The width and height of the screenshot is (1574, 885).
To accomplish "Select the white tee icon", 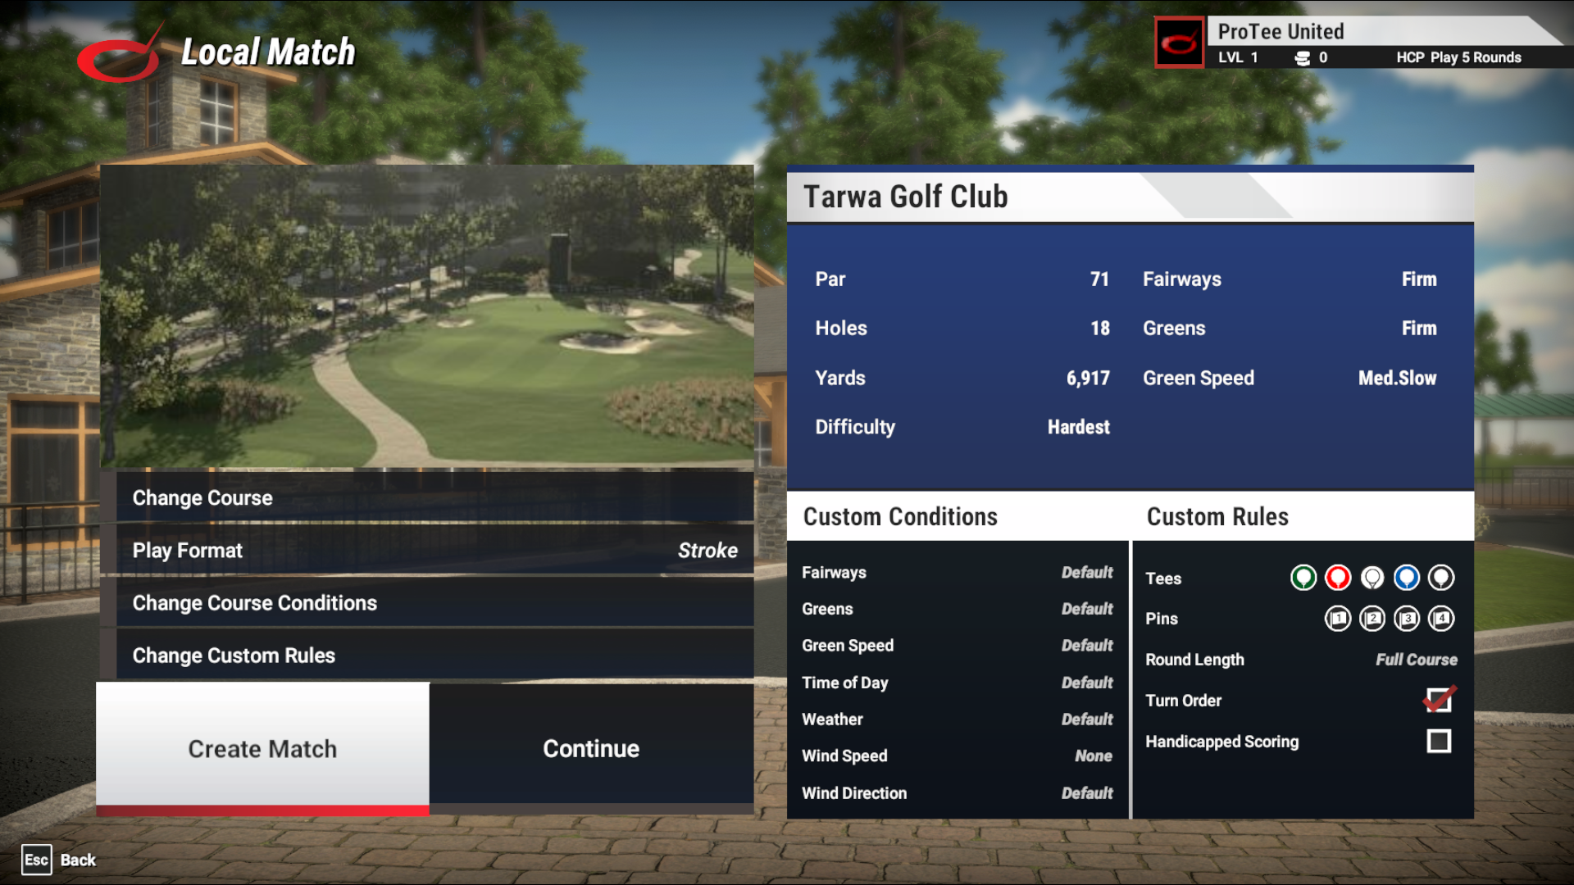I will [1372, 577].
